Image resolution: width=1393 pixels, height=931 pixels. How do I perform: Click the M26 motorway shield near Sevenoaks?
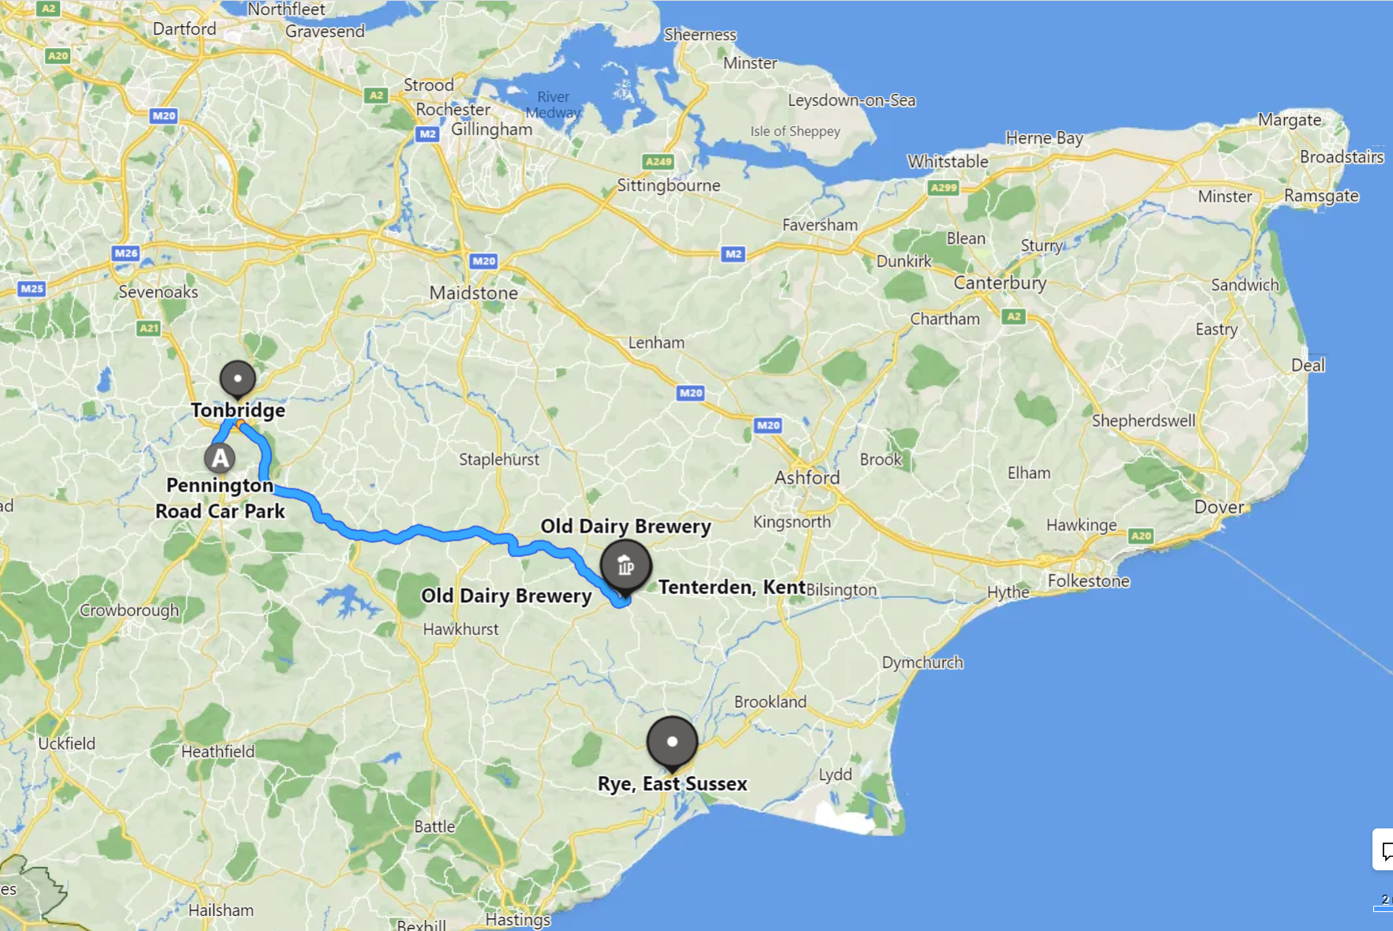pos(126,253)
